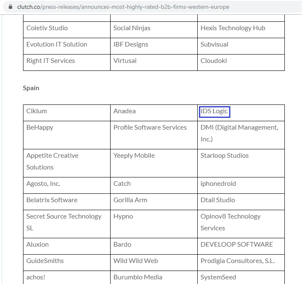The image size is (302, 284).
Task: Click the SystemSeed cell
Action: (x=241, y=277)
